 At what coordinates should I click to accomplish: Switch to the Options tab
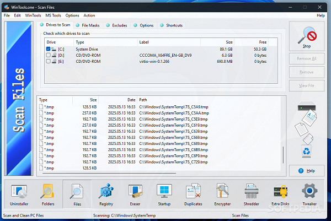coord(144,25)
